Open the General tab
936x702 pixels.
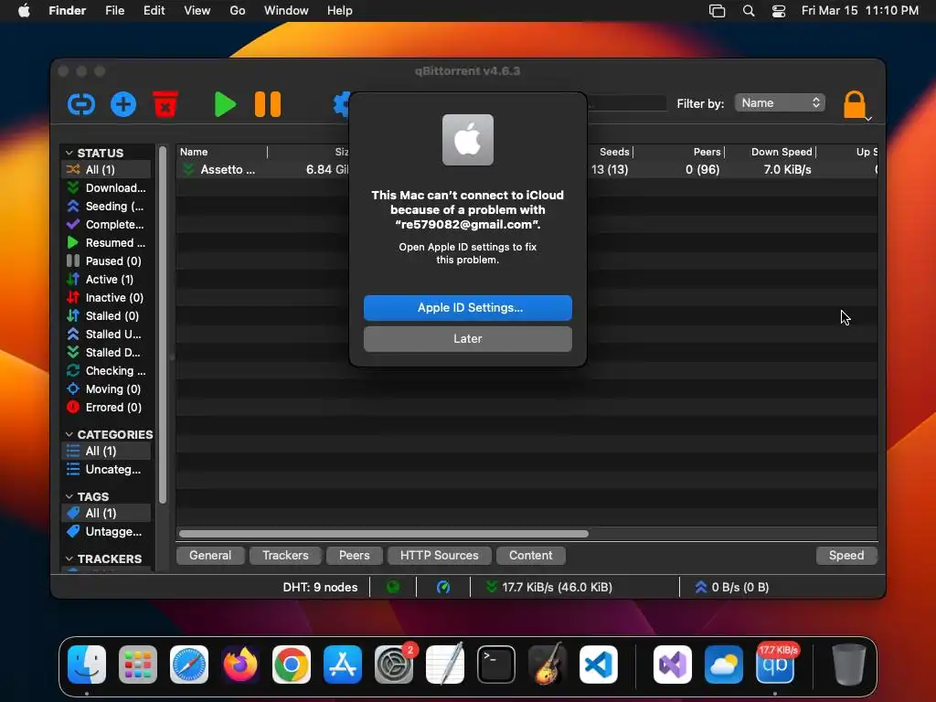[210, 556]
